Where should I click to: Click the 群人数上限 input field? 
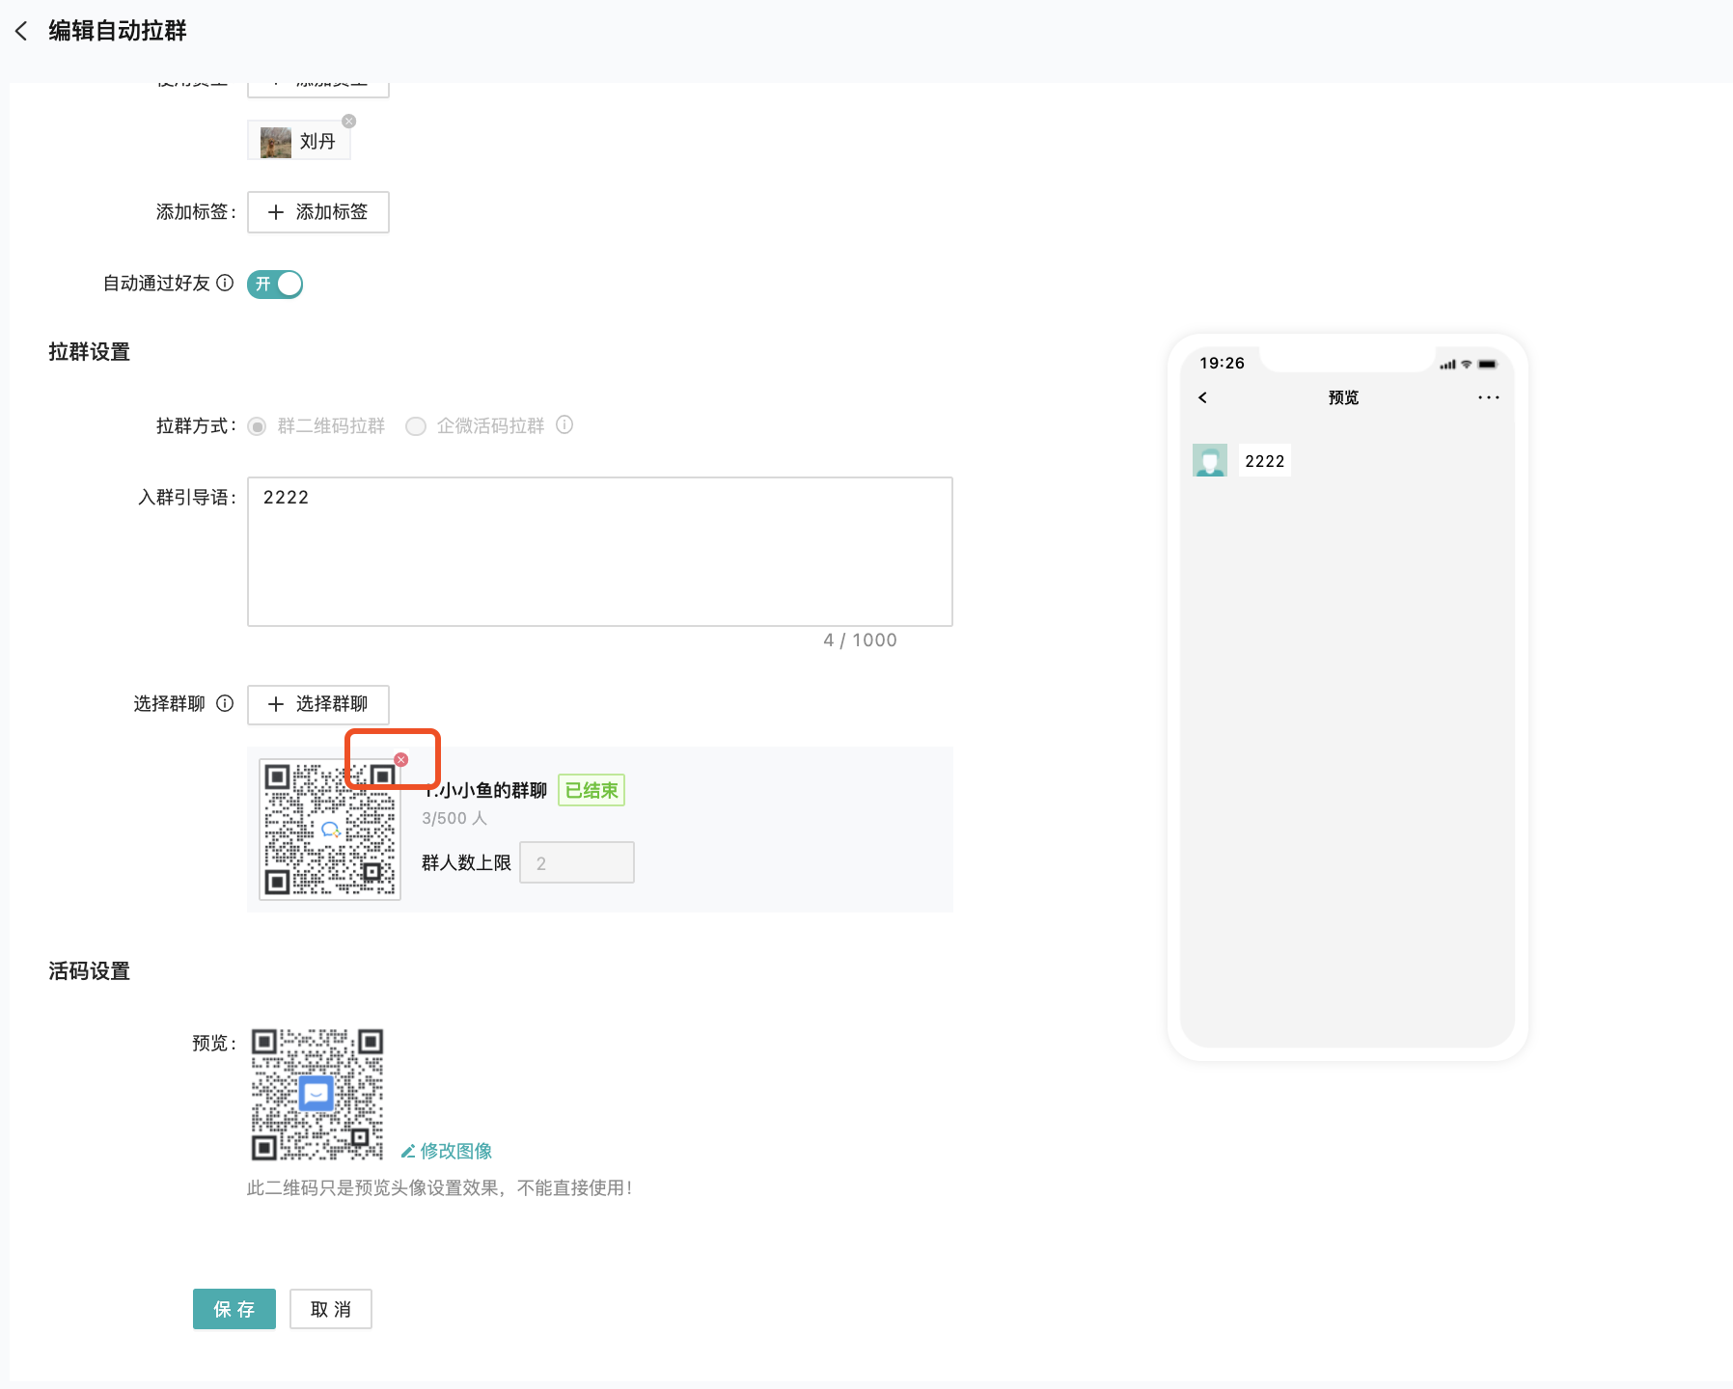(x=577, y=862)
